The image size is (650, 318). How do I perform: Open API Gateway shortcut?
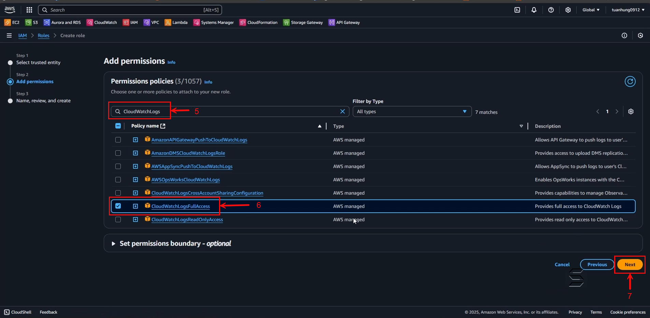[344, 22]
